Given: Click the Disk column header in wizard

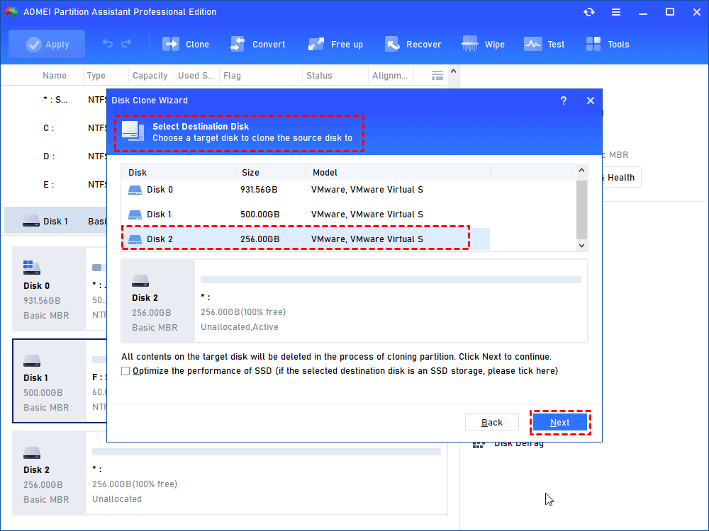Looking at the screenshot, I should [178, 173].
